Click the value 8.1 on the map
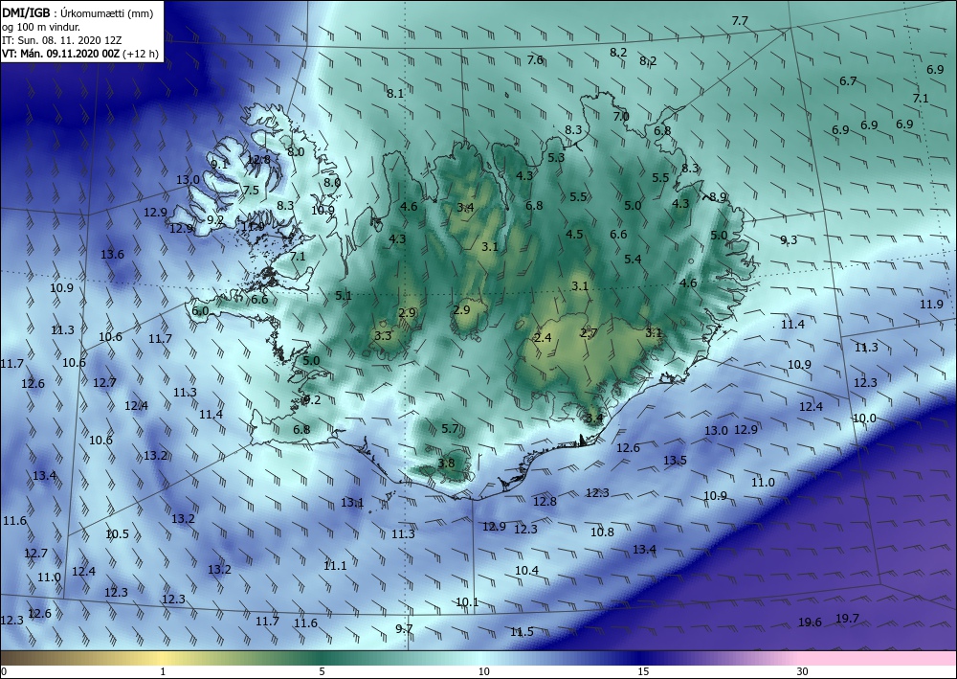Image resolution: width=957 pixels, height=679 pixels. [395, 94]
